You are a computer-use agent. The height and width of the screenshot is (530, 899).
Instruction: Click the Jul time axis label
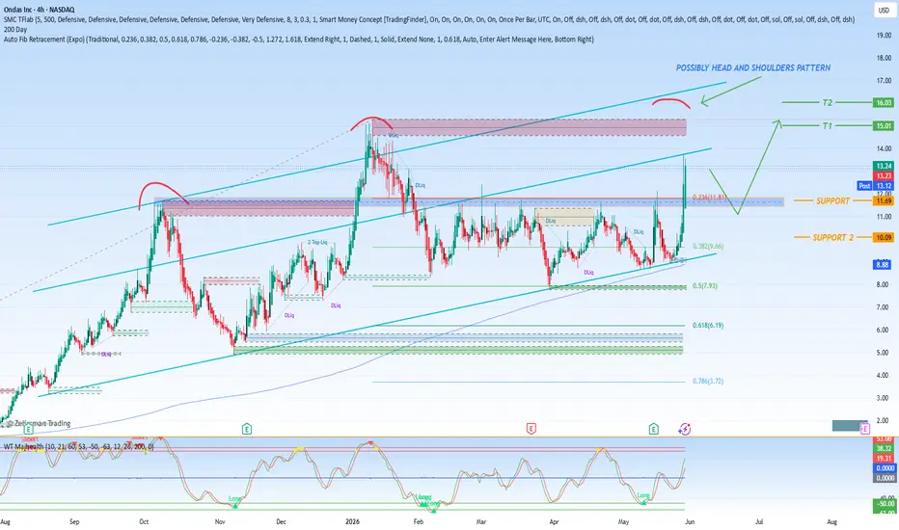tap(759, 522)
